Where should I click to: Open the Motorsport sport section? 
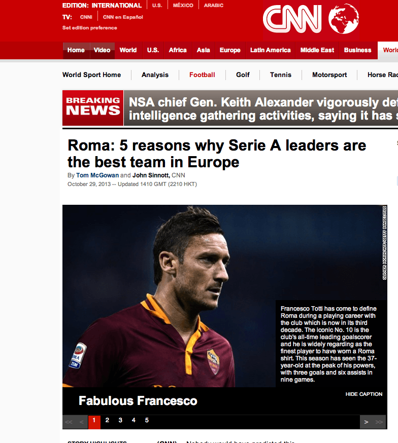point(329,75)
